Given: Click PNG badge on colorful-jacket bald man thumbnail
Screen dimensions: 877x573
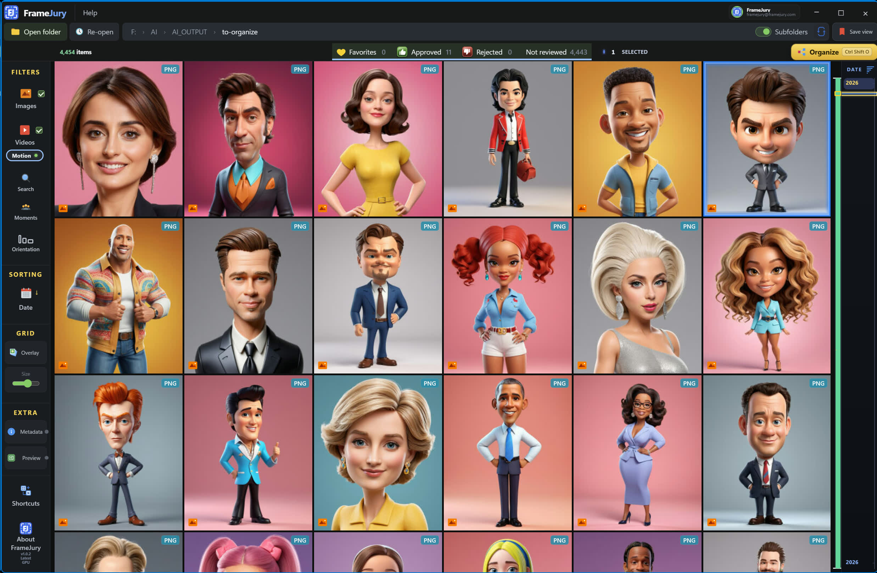Looking at the screenshot, I should tap(170, 226).
